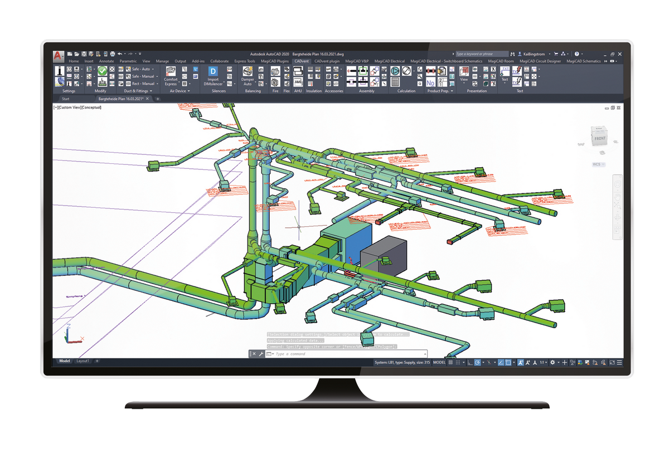Screen dimensions: 669x468
Task: Click the green checkmark Modify icon
Action: click(102, 71)
